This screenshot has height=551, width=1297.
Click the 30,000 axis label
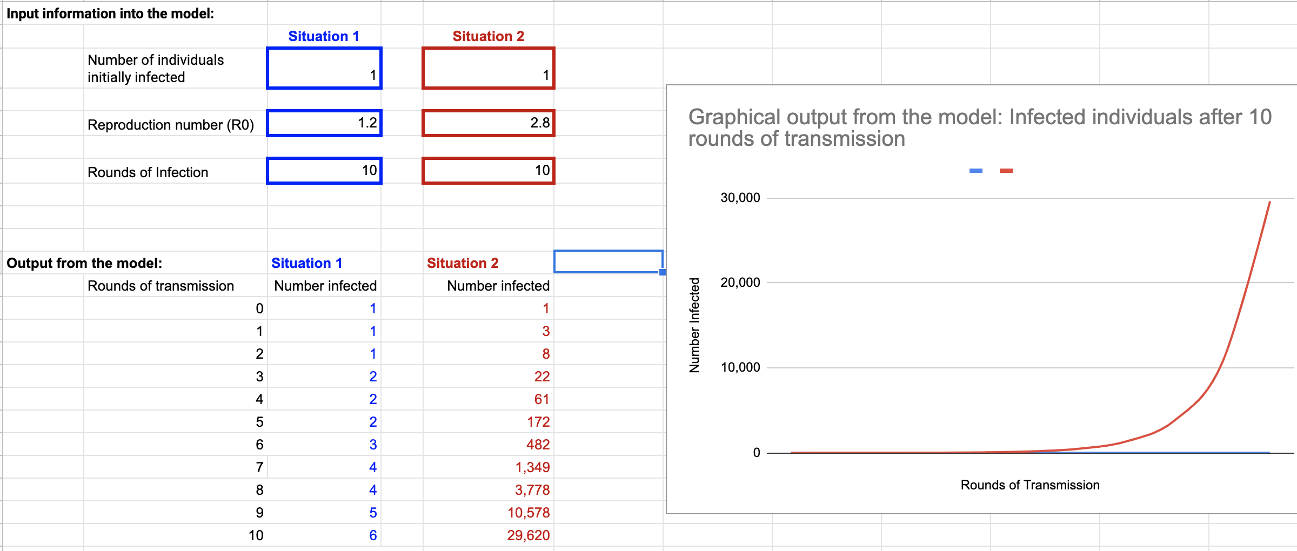740,198
